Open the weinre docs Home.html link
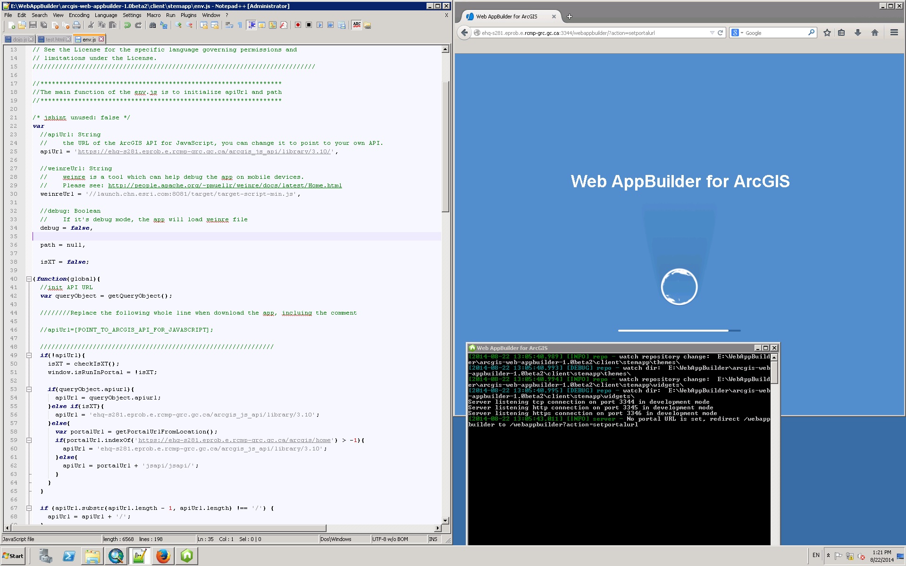 [225, 185]
